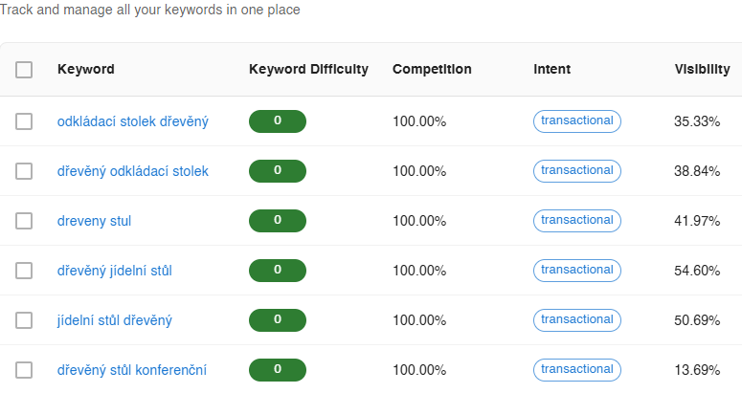Click the Competition column header
742x393 pixels.
432,70
